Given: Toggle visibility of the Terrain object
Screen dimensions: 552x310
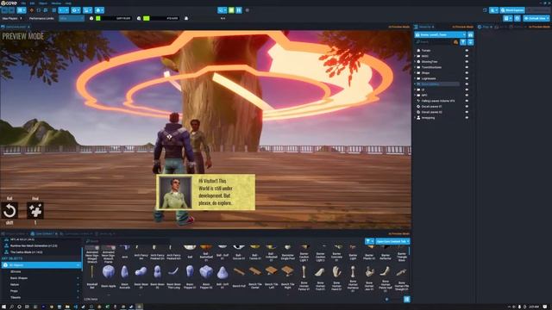Looking at the screenshot, I should click(x=467, y=51).
